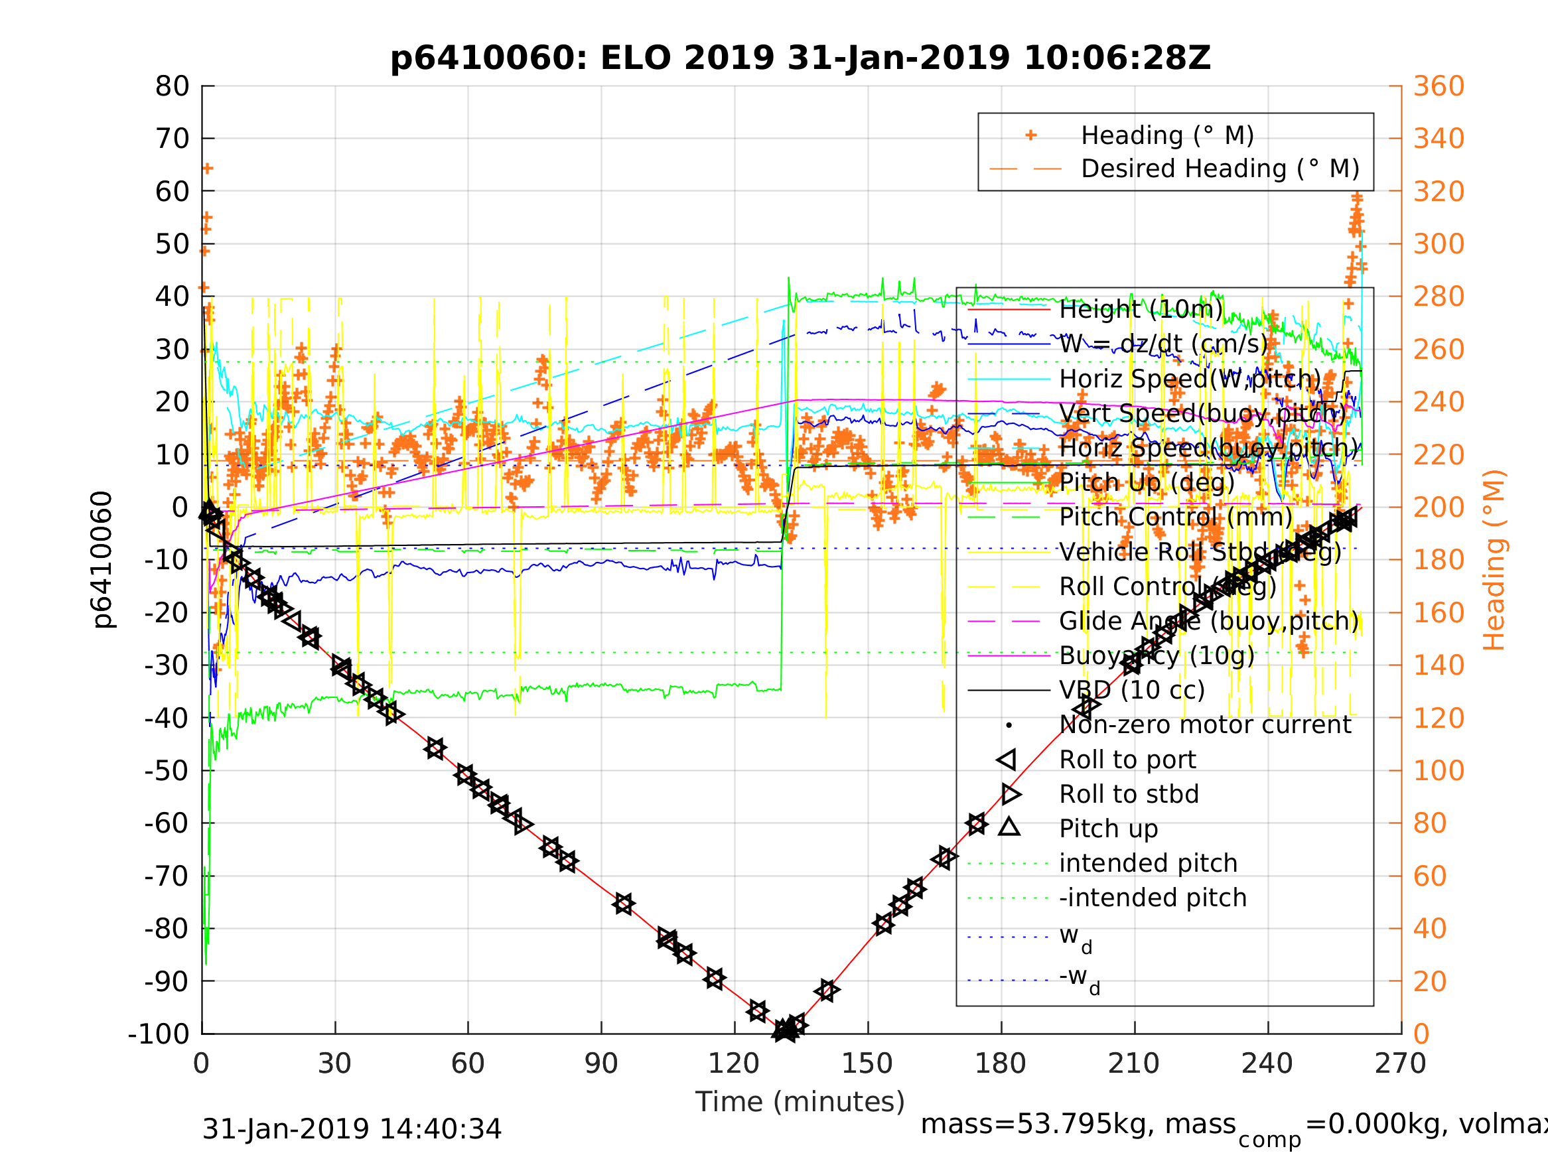Click the magenta Buoyancy (10g) legend line
Image resolution: width=1548 pixels, height=1161 pixels.
1009,655
